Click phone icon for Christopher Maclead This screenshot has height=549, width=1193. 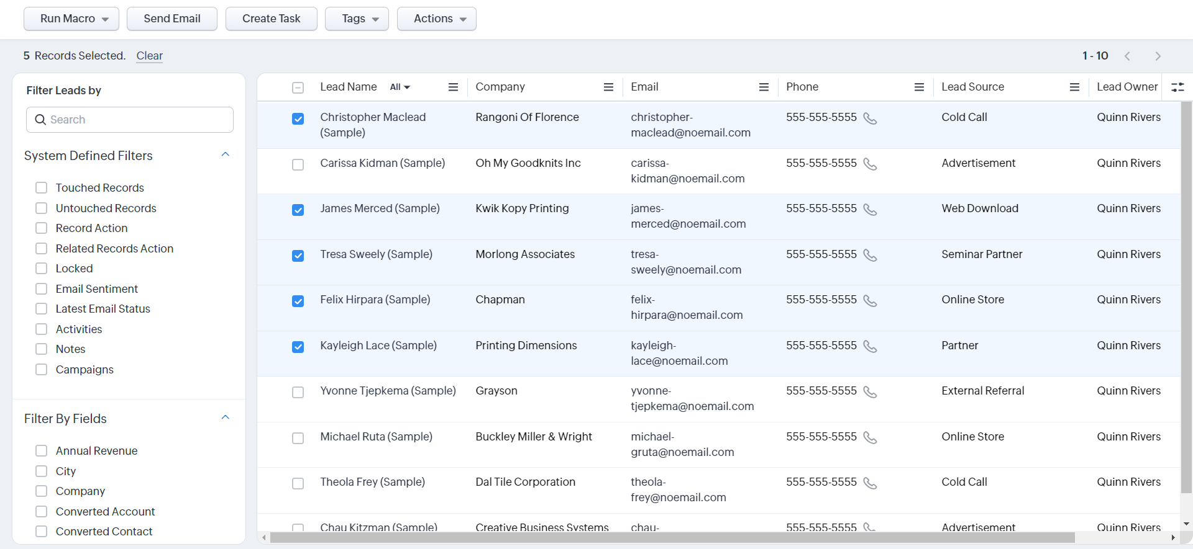click(870, 118)
